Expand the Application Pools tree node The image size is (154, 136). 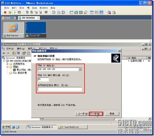7,64
